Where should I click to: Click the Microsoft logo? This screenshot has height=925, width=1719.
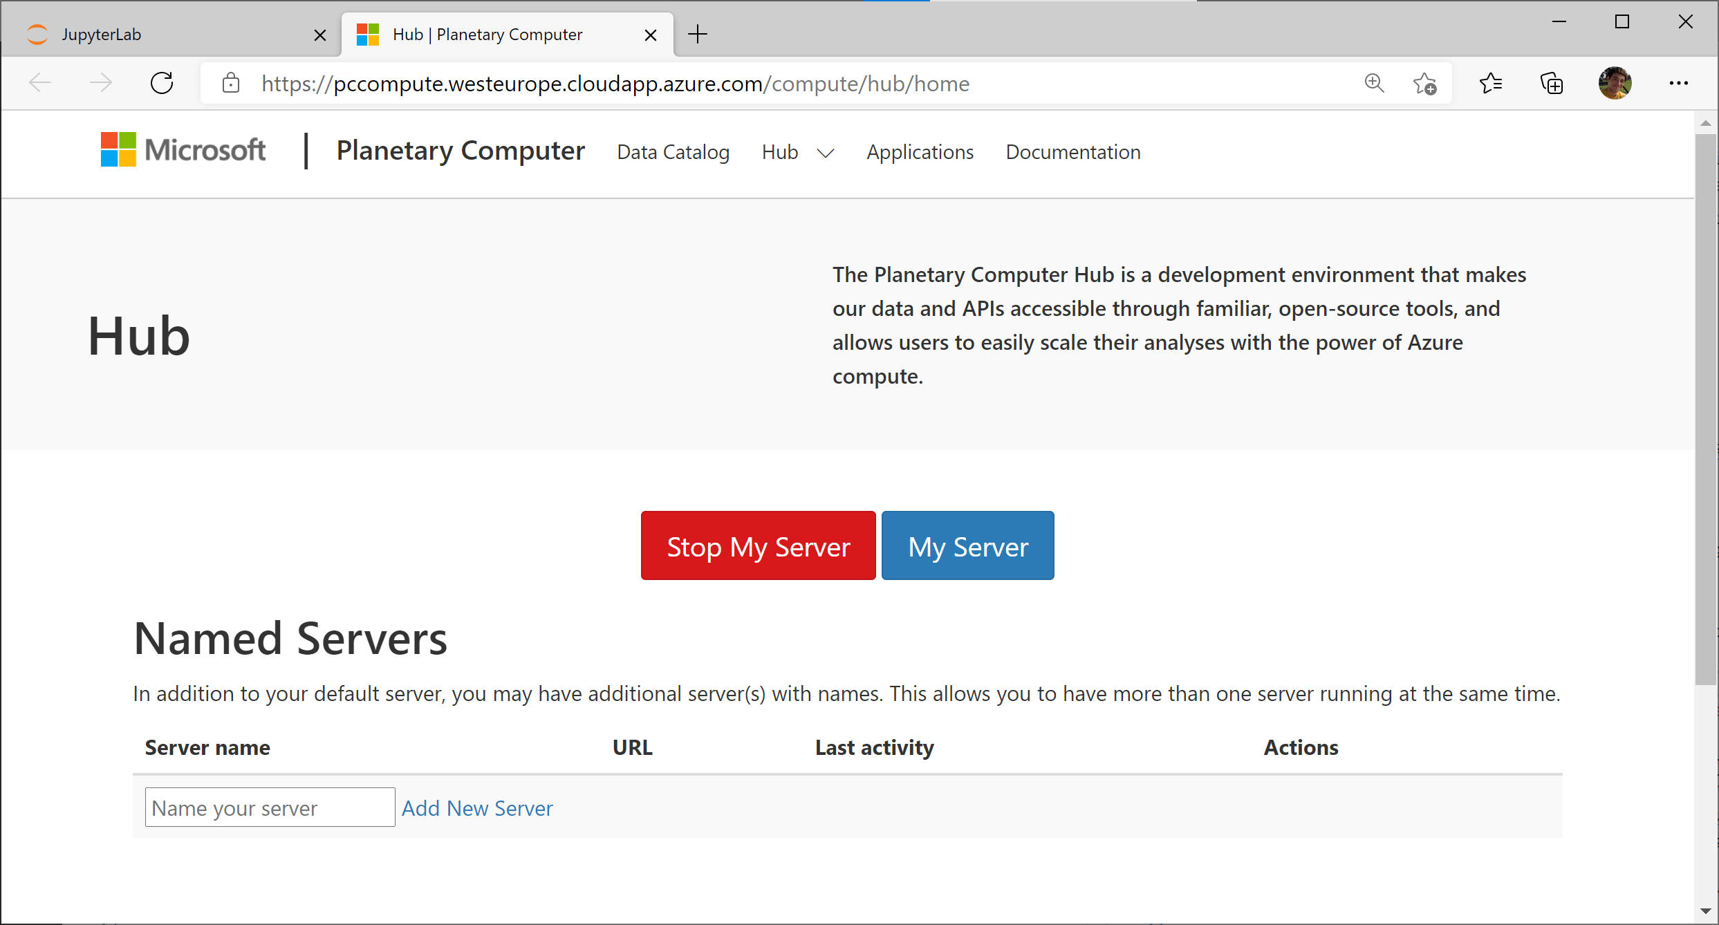(x=183, y=150)
